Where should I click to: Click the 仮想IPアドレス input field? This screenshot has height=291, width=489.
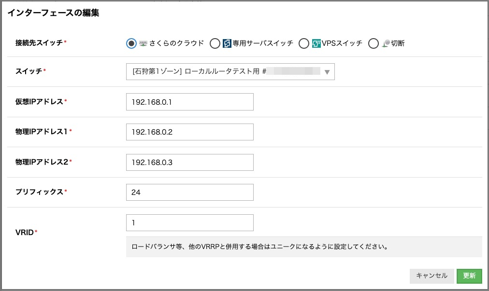(189, 101)
